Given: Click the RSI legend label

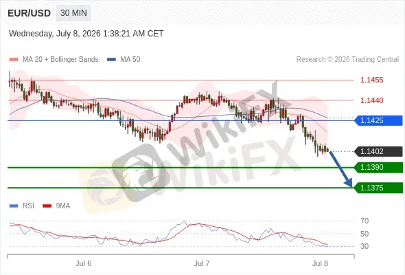Looking at the screenshot, I should (x=28, y=206).
